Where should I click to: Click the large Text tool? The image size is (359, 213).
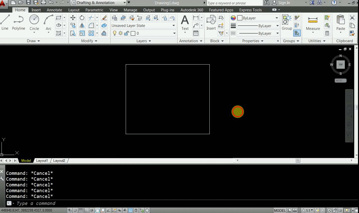185,23
